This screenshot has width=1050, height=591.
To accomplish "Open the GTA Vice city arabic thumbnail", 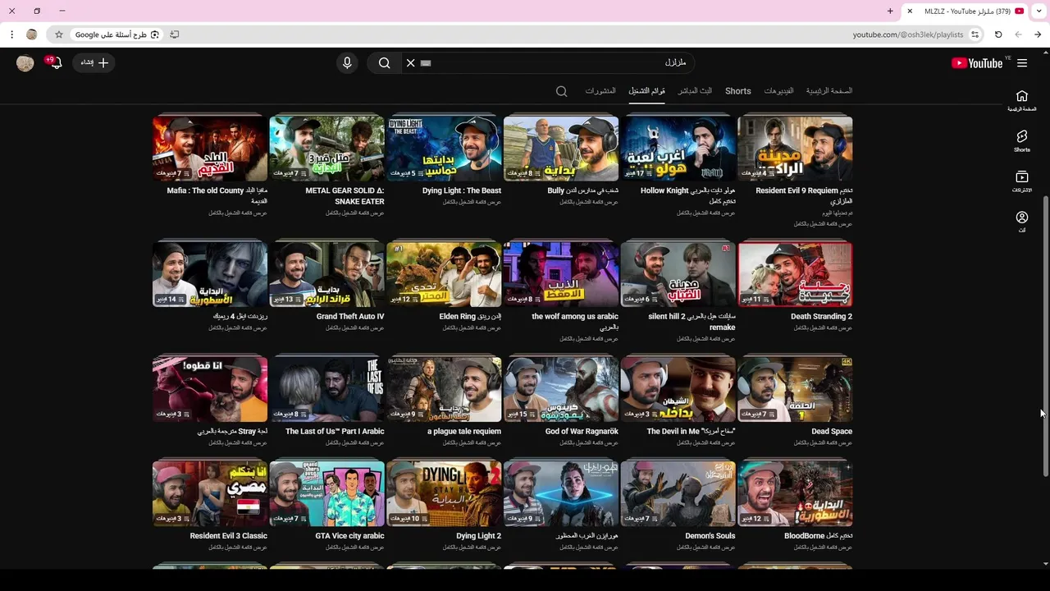I will click(326, 493).
